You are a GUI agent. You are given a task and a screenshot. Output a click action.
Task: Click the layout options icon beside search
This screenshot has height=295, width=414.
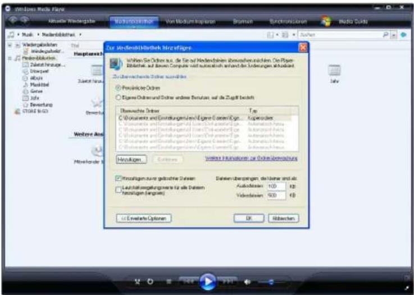click(x=270, y=35)
